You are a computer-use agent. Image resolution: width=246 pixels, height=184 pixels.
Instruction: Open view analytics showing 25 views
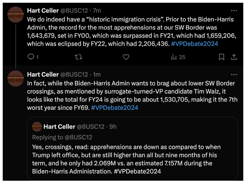coord(178,57)
